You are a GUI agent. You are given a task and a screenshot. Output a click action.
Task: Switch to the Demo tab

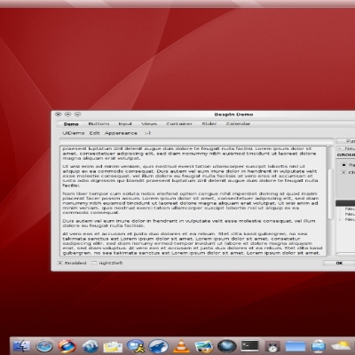[x=71, y=124]
